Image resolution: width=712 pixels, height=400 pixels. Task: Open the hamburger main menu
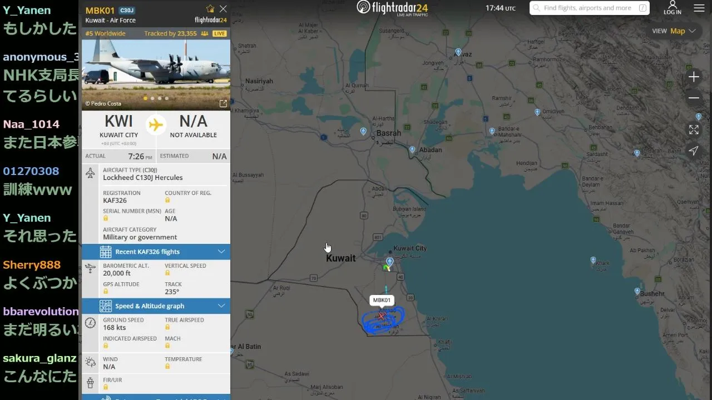699,8
